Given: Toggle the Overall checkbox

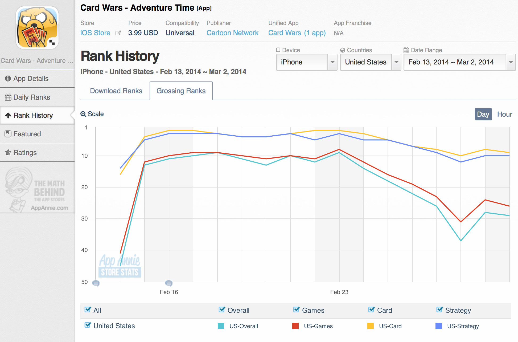Looking at the screenshot, I should (x=222, y=310).
